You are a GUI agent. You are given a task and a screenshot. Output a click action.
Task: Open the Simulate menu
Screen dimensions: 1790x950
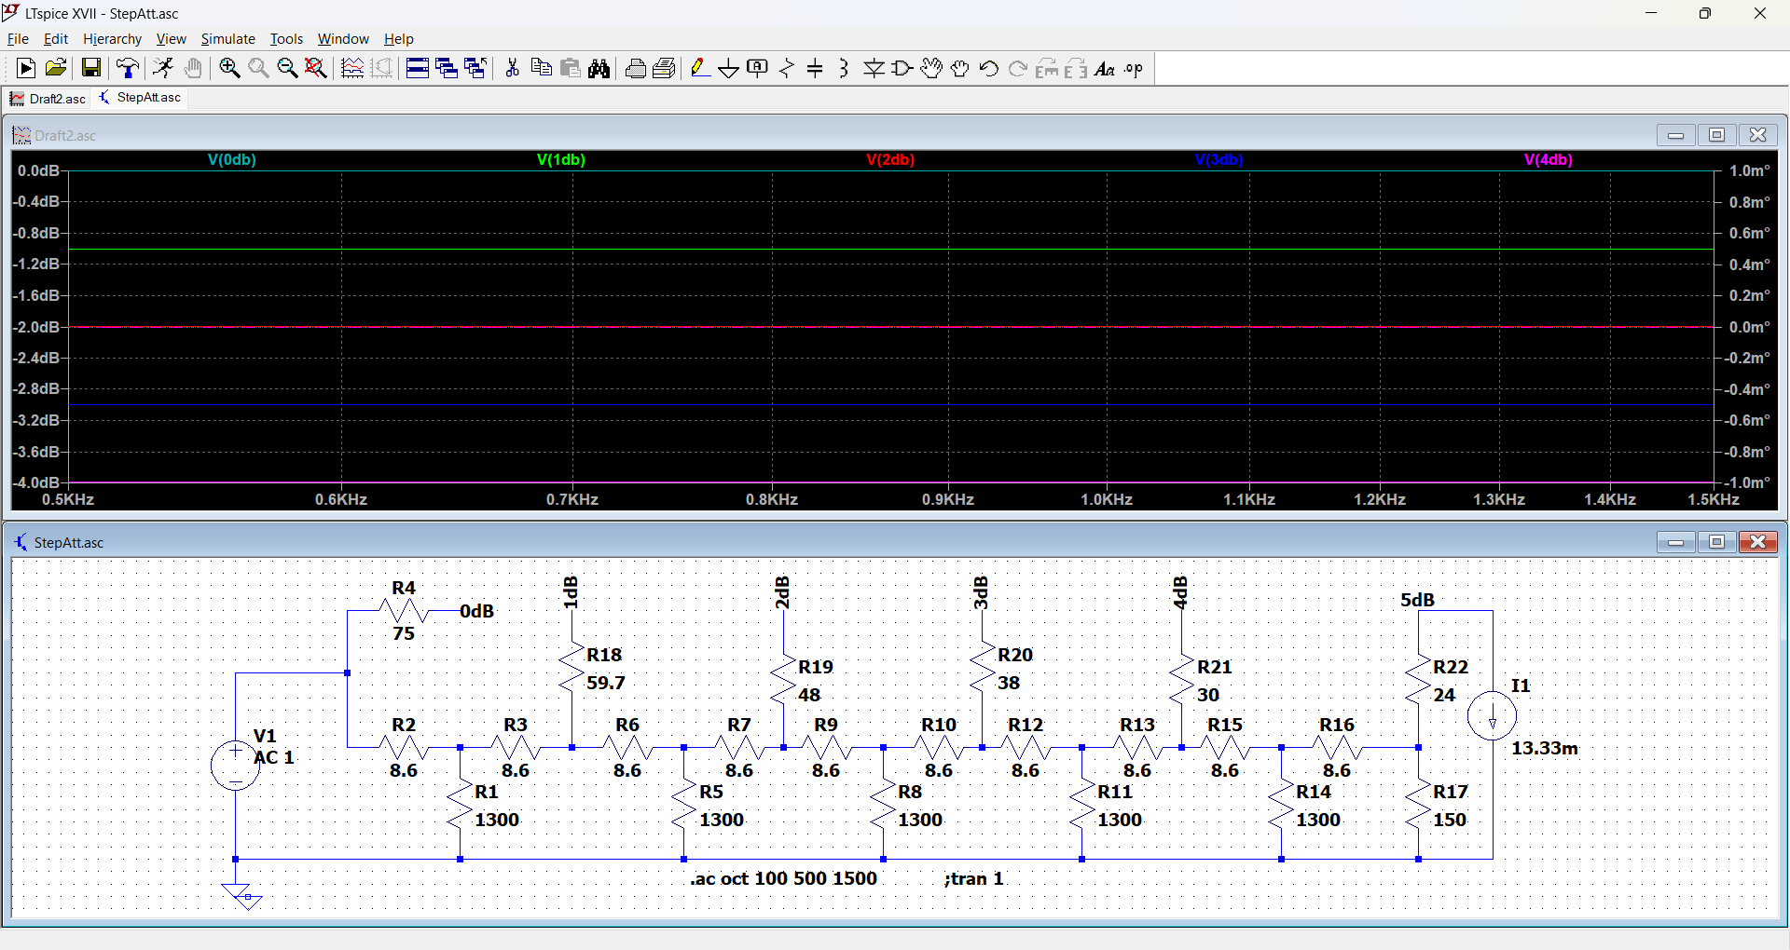(227, 39)
